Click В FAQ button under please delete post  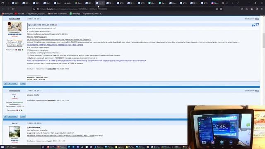pyautogui.click(x=23, y=116)
